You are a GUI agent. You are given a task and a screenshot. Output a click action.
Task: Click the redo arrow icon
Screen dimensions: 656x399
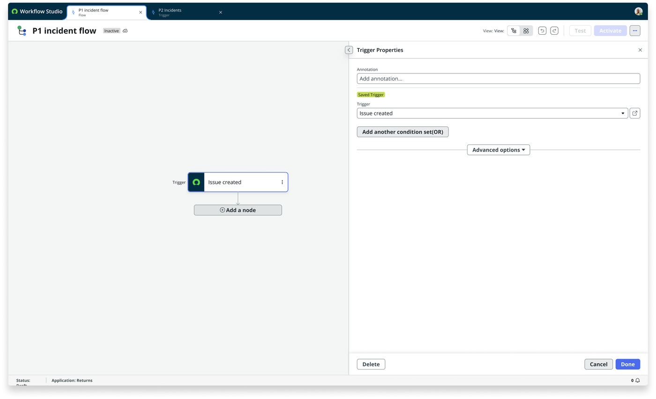(554, 31)
